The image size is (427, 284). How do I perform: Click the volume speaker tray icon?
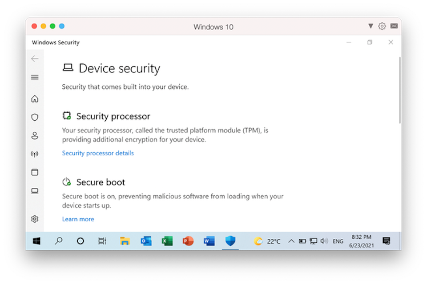click(324, 241)
